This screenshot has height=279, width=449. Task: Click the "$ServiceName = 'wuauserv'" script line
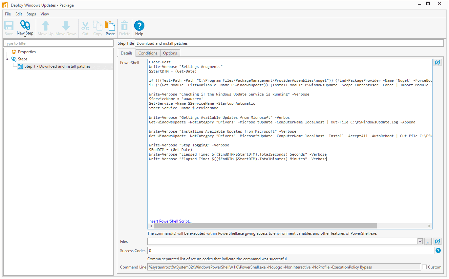(176, 99)
